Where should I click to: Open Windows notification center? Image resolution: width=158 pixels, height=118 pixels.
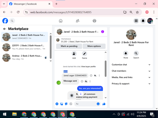coord(152,115)
